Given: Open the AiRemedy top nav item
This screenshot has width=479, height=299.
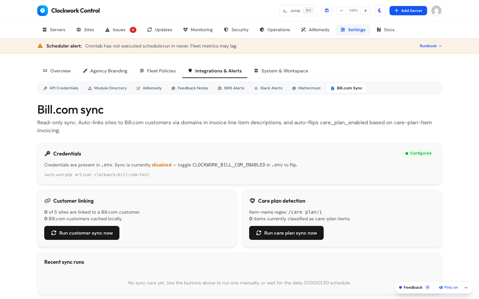Looking at the screenshot, I should tap(315, 30).
